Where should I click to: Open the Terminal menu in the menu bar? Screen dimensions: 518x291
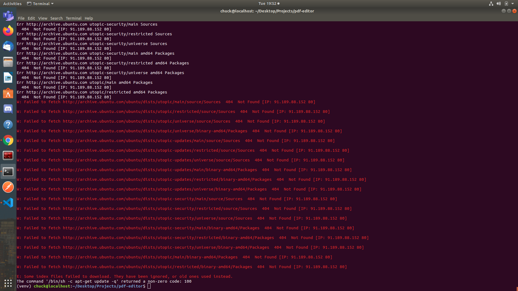click(74, 18)
